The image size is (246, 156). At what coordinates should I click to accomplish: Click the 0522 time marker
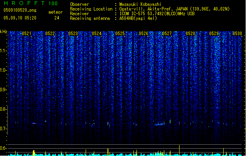click(x=50, y=34)
